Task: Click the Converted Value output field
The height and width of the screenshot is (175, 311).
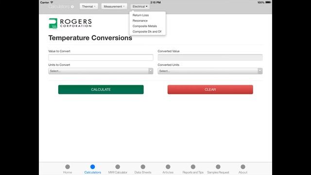Action: pyautogui.click(x=210, y=57)
